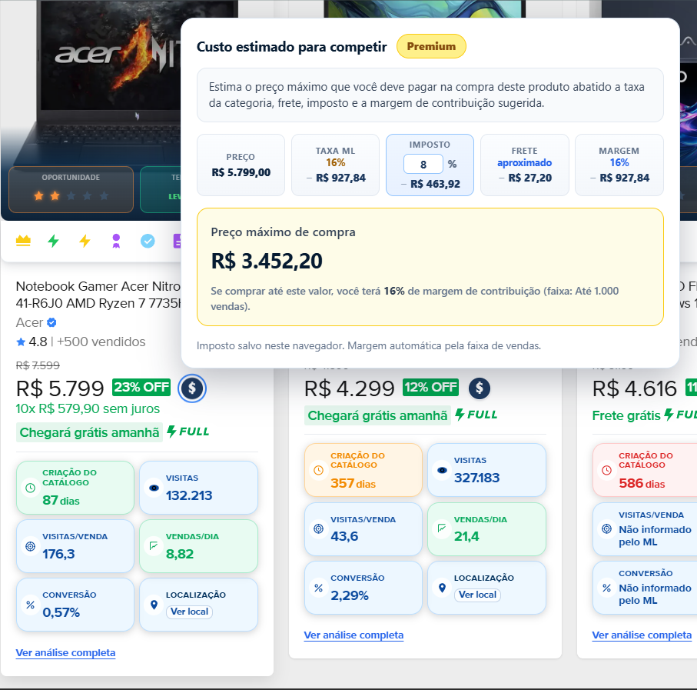Click the gold crown badge icon
697x690 pixels.
click(23, 241)
